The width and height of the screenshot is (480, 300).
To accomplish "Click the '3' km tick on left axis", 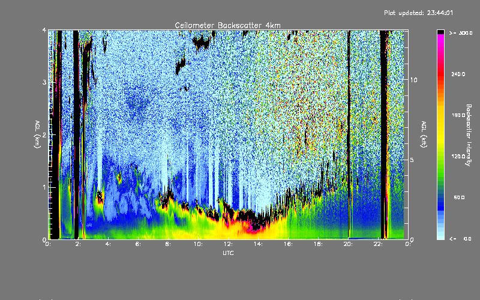I will click(x=44, y=82).
